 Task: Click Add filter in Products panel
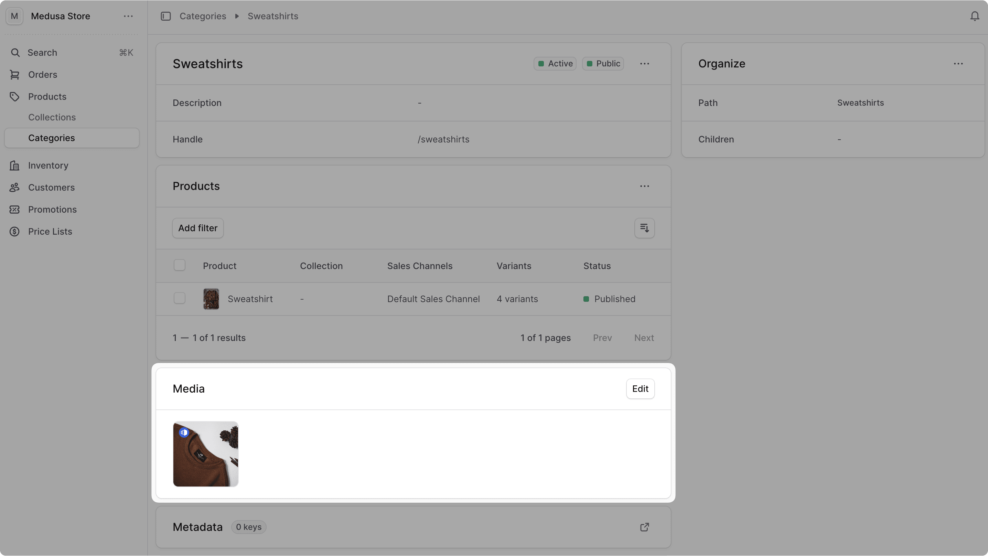(x=197, y=228)
